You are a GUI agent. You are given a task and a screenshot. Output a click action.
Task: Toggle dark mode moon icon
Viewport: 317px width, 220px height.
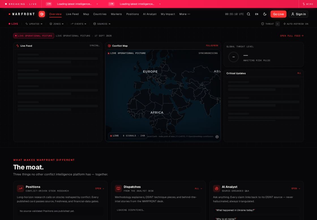point(265,14)
